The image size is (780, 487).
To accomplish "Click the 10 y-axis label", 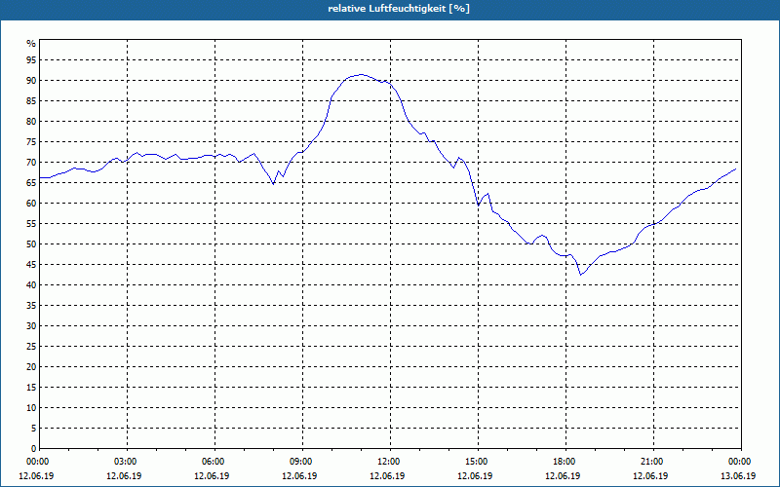I will (x=31, y=407).
